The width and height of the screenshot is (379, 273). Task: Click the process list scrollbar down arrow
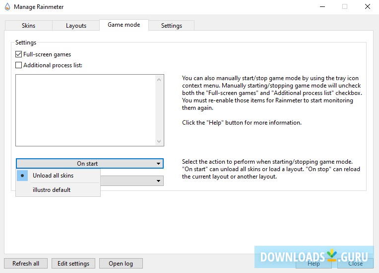[x=159, y=141]
